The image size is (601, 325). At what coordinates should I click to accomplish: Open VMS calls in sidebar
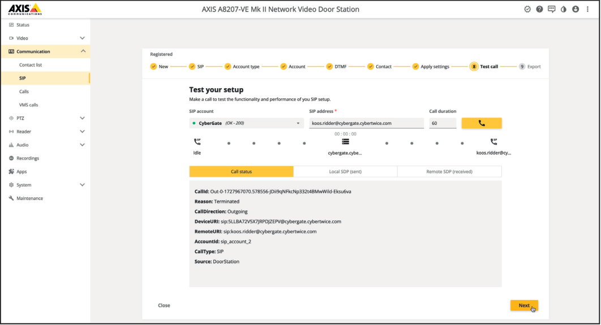tap(29, 105)
